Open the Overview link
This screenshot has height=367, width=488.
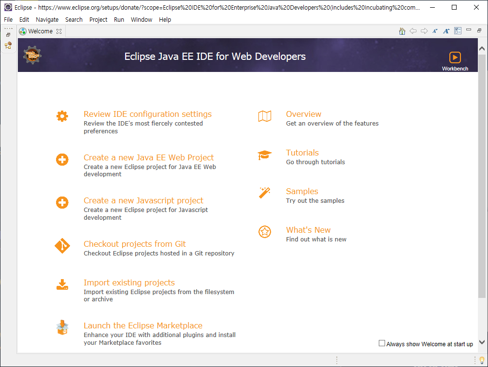pos(303,114)
